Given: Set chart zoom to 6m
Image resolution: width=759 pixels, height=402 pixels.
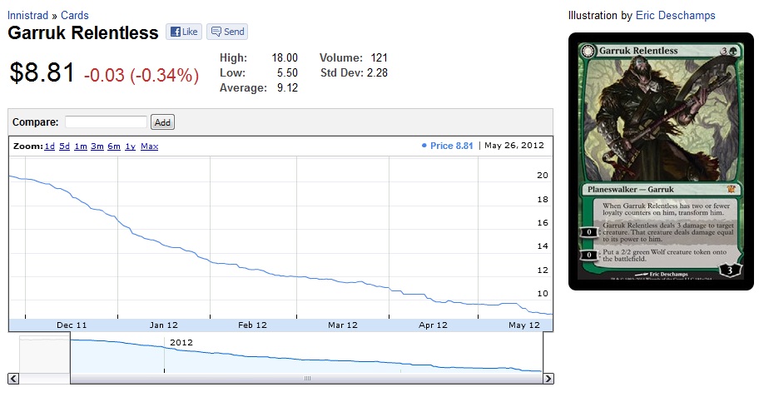Looking at the screenshot, I should [x=114, y=146].
